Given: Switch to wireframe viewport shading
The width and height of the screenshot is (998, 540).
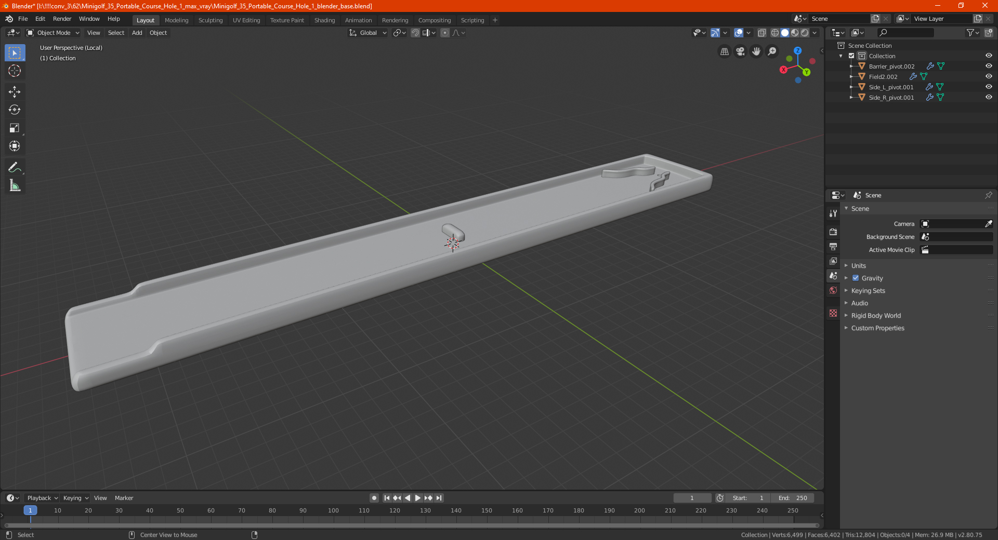Looking at the screenshot, I should pos(774,33).
